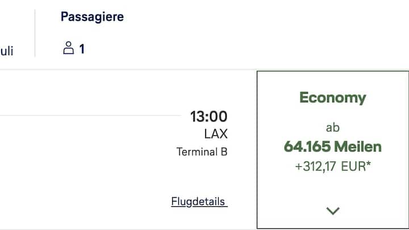Expand the Economy fare chevron arrow
This screenshot has width=409, height=230.
(x=333, y=211)
